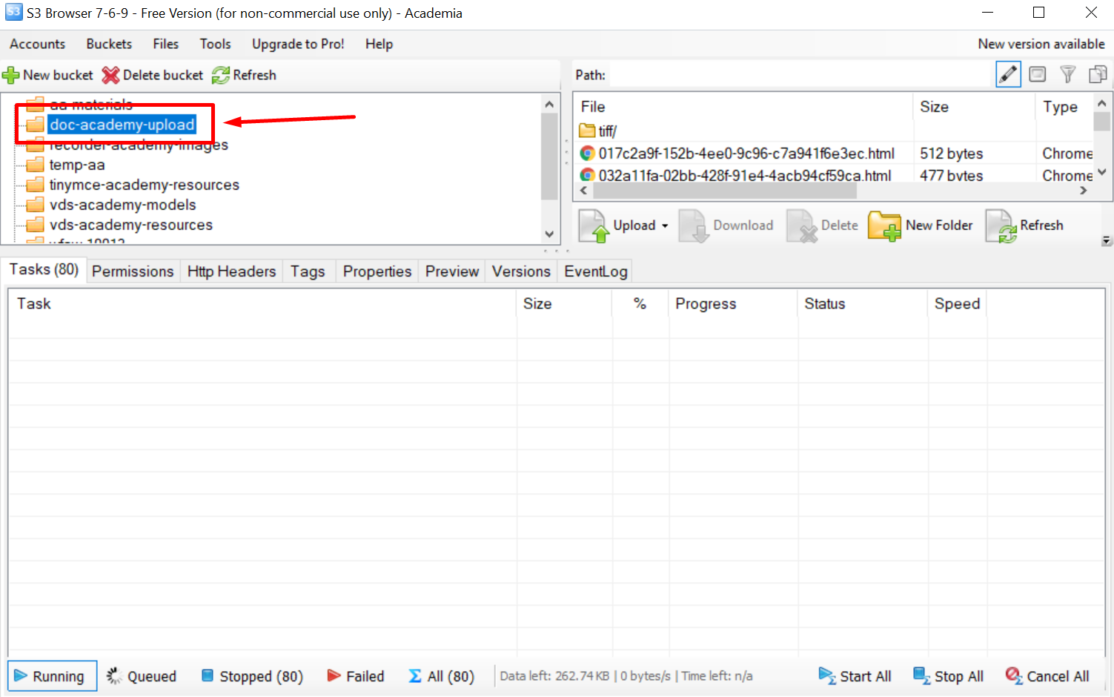Open the funnel filter icon
The width and height of the screenshot is (1114, 697).
click(x=1067, y=74)
